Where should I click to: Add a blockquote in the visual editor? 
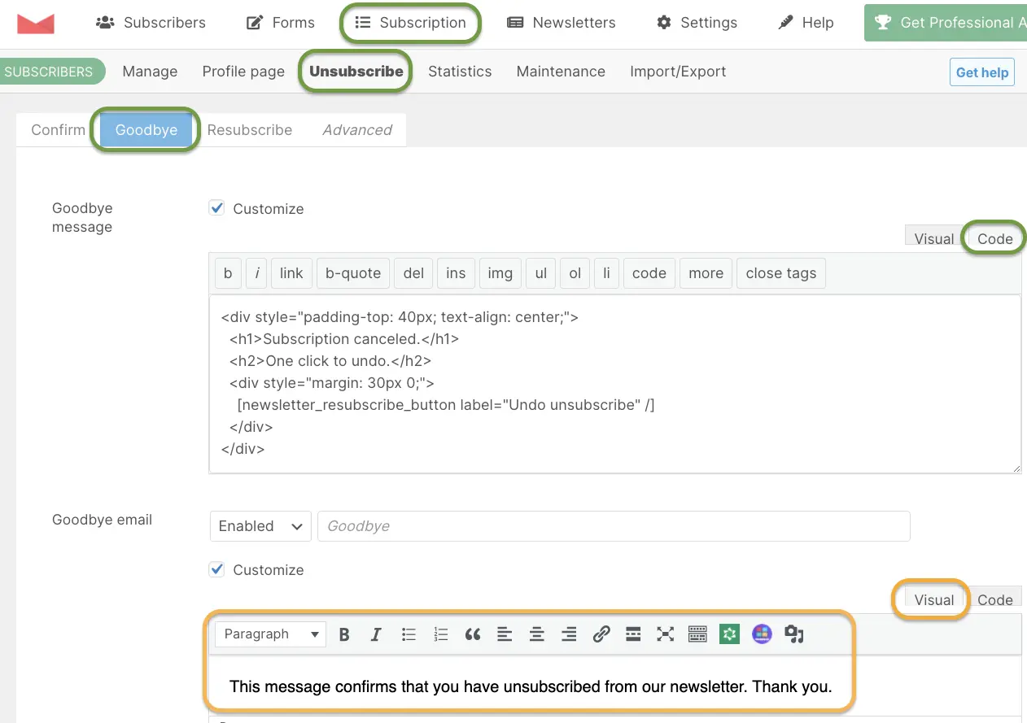pos(473,634)
